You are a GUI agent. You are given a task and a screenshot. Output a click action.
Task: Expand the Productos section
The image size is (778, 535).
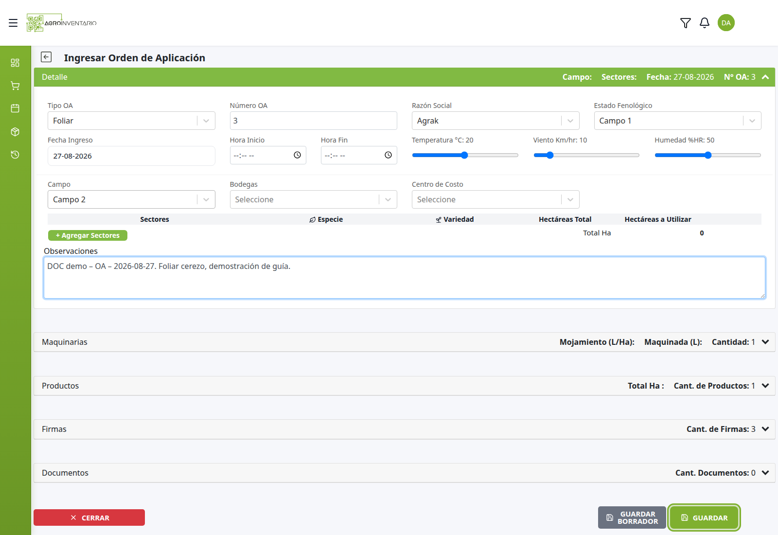pos(404,386)
